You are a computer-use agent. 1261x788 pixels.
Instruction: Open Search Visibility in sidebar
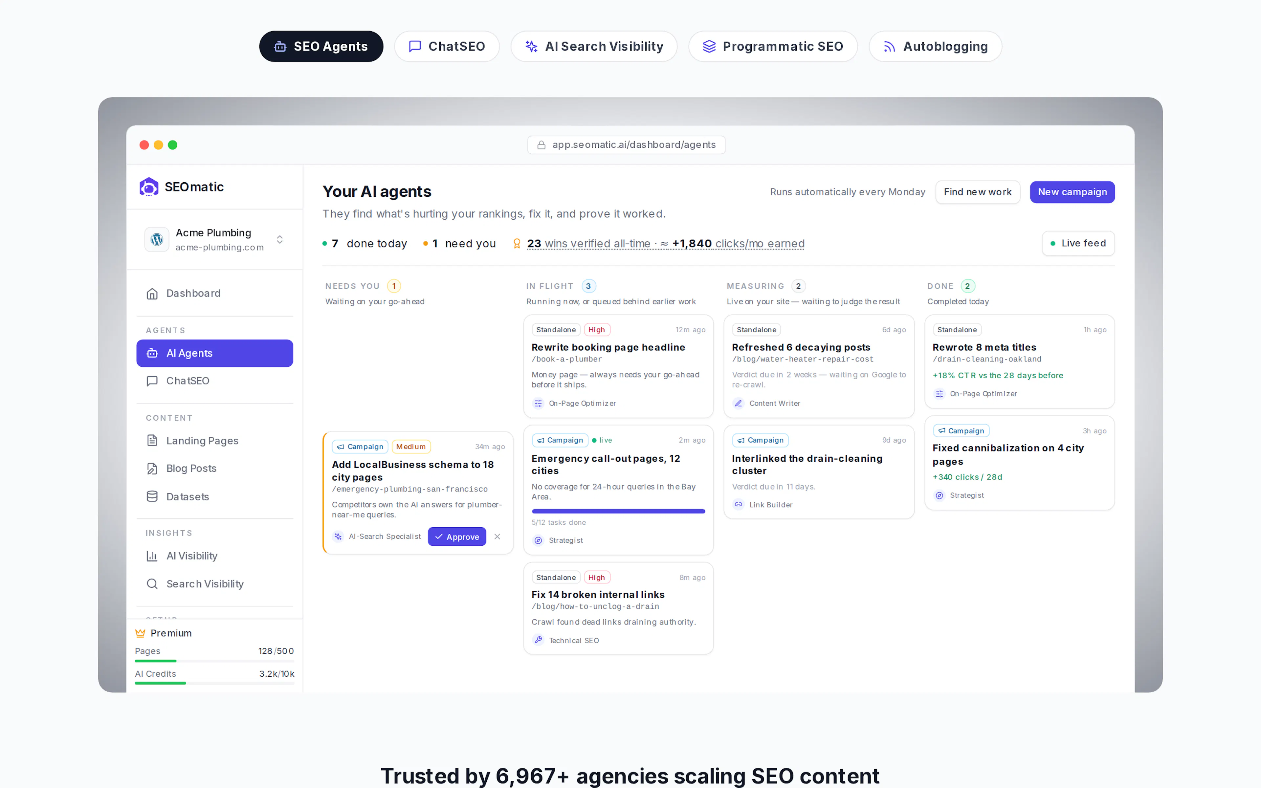pyautogui.click(x=215, y=584)
